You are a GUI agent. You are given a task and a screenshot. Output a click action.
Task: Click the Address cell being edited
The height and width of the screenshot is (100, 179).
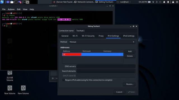[x=72, y=54]
